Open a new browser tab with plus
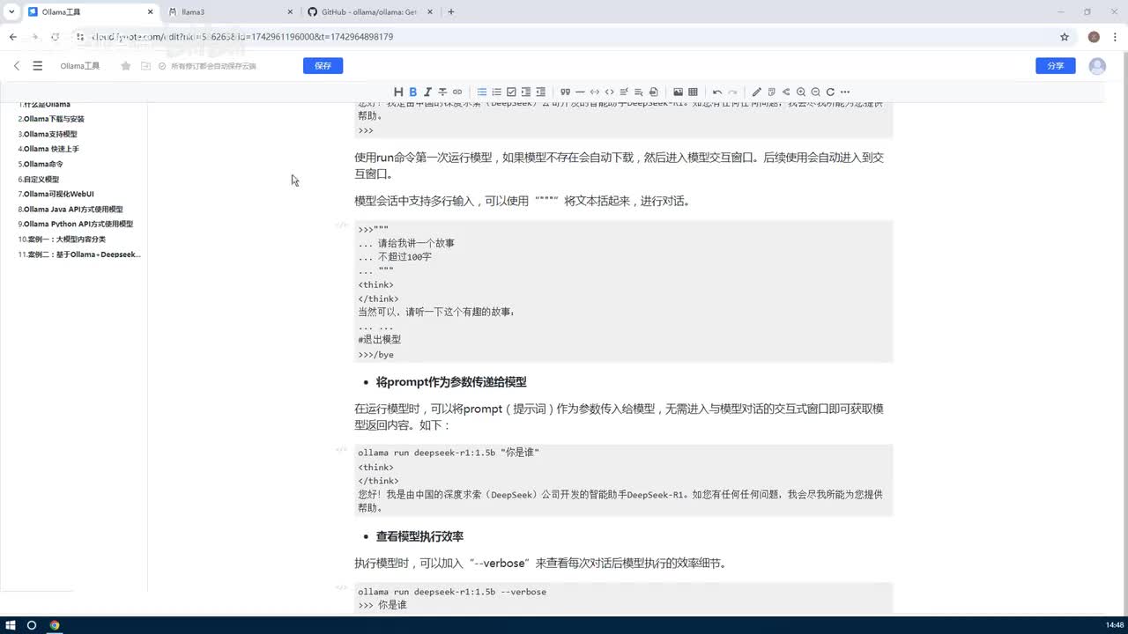 (x=451, y=12)
